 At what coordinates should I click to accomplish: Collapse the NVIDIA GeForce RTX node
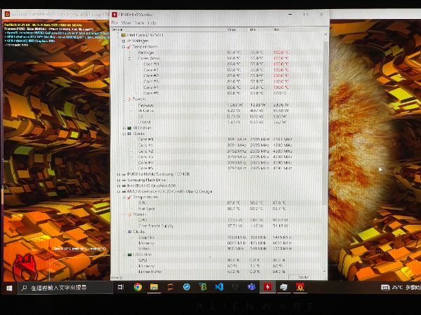pos(119,192)
